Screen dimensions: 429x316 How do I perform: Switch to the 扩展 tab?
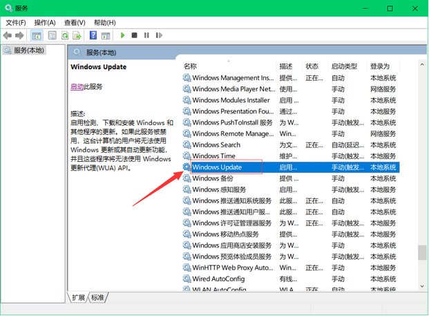click(78, 297)
